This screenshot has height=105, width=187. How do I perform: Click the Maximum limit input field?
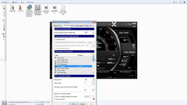point(88,80)
